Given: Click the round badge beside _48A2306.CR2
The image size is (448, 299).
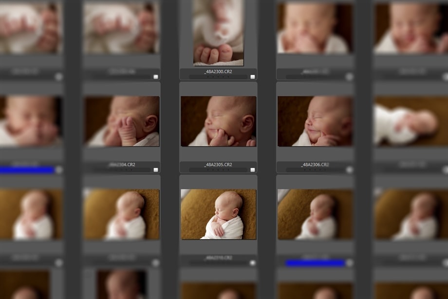Looking at the screenshot, I should [349, 170].
